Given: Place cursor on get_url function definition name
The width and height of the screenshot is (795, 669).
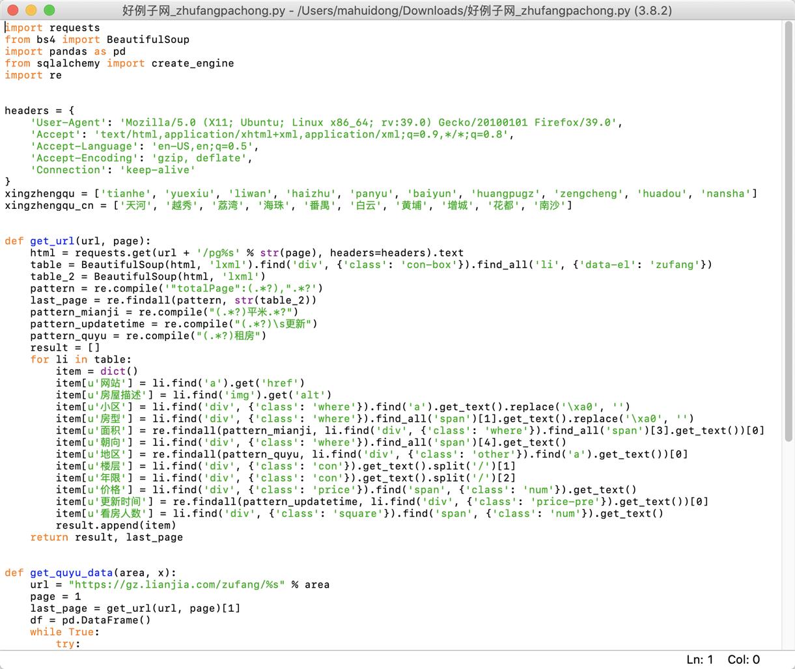Looking at the screenshot, I should (x=52, y=241).
